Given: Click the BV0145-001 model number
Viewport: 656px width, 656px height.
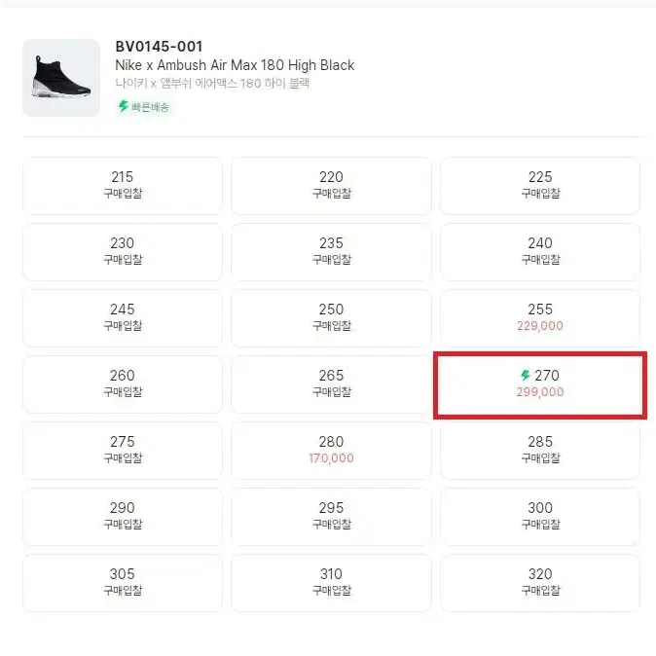Looking at the screenshot, I should click(x=159, y=47).
